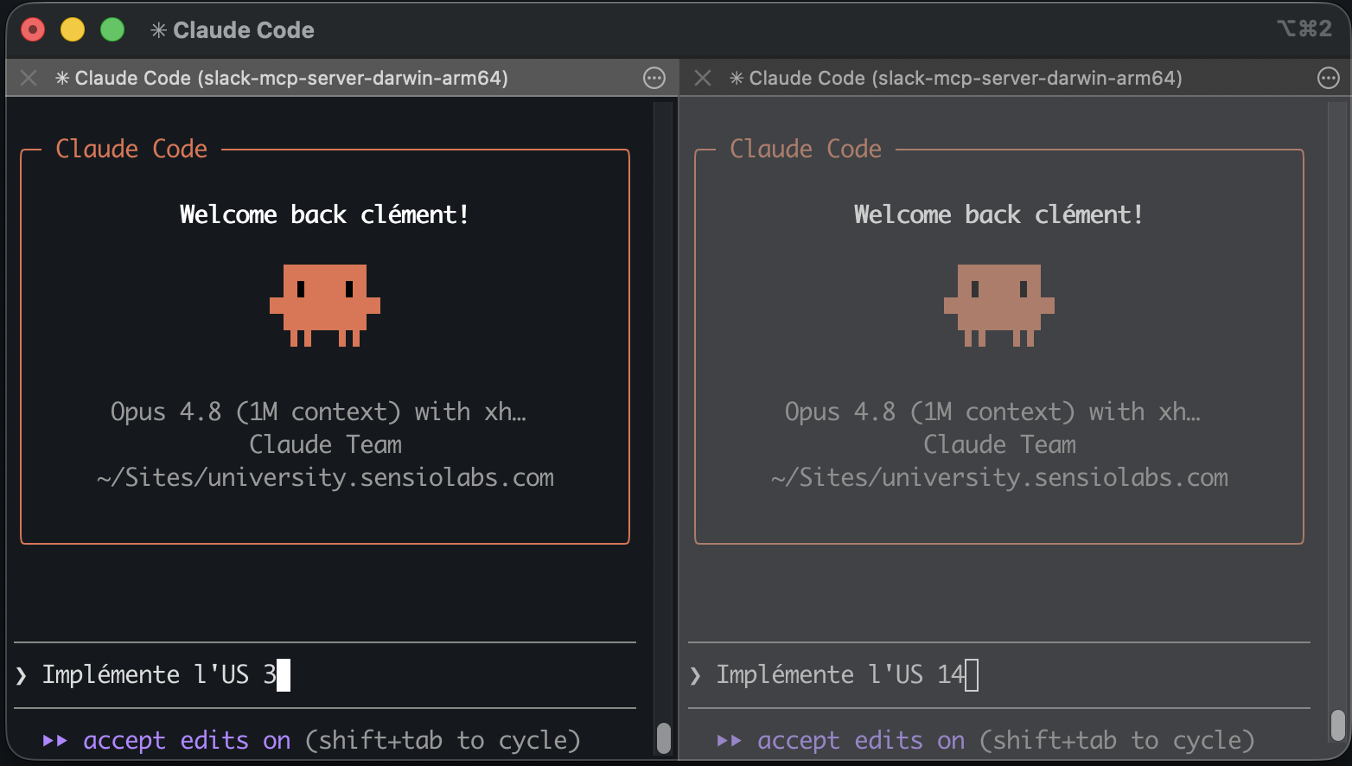
Task: Close the left Claude Code pane
Action: point(29,78)
